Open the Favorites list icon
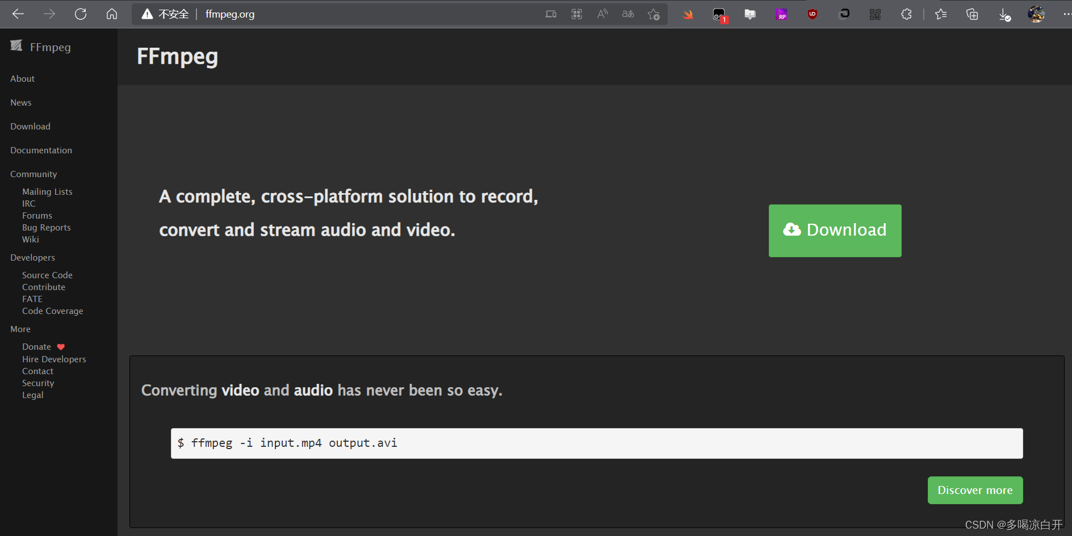 pyautogui.click(x=941, y=14)
